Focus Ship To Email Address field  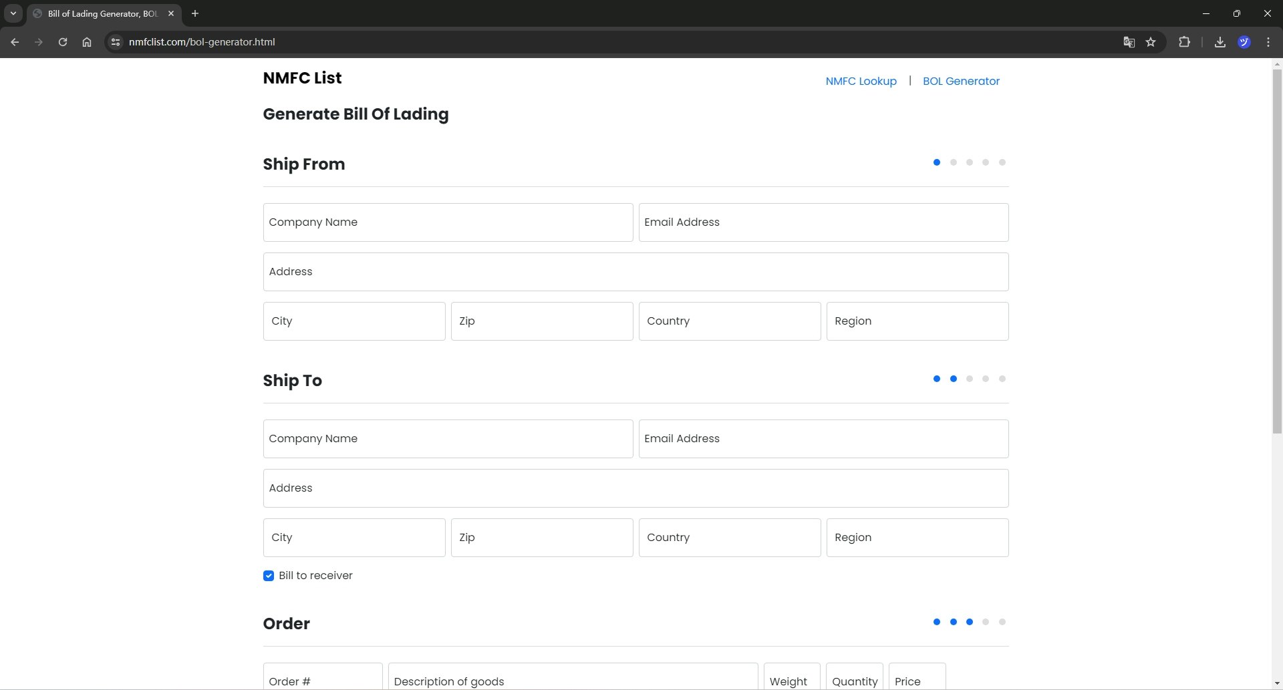(823, 439)
